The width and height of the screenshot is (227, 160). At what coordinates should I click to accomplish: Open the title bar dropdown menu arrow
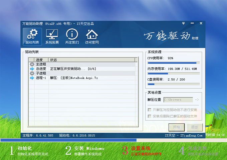(183, 23)
